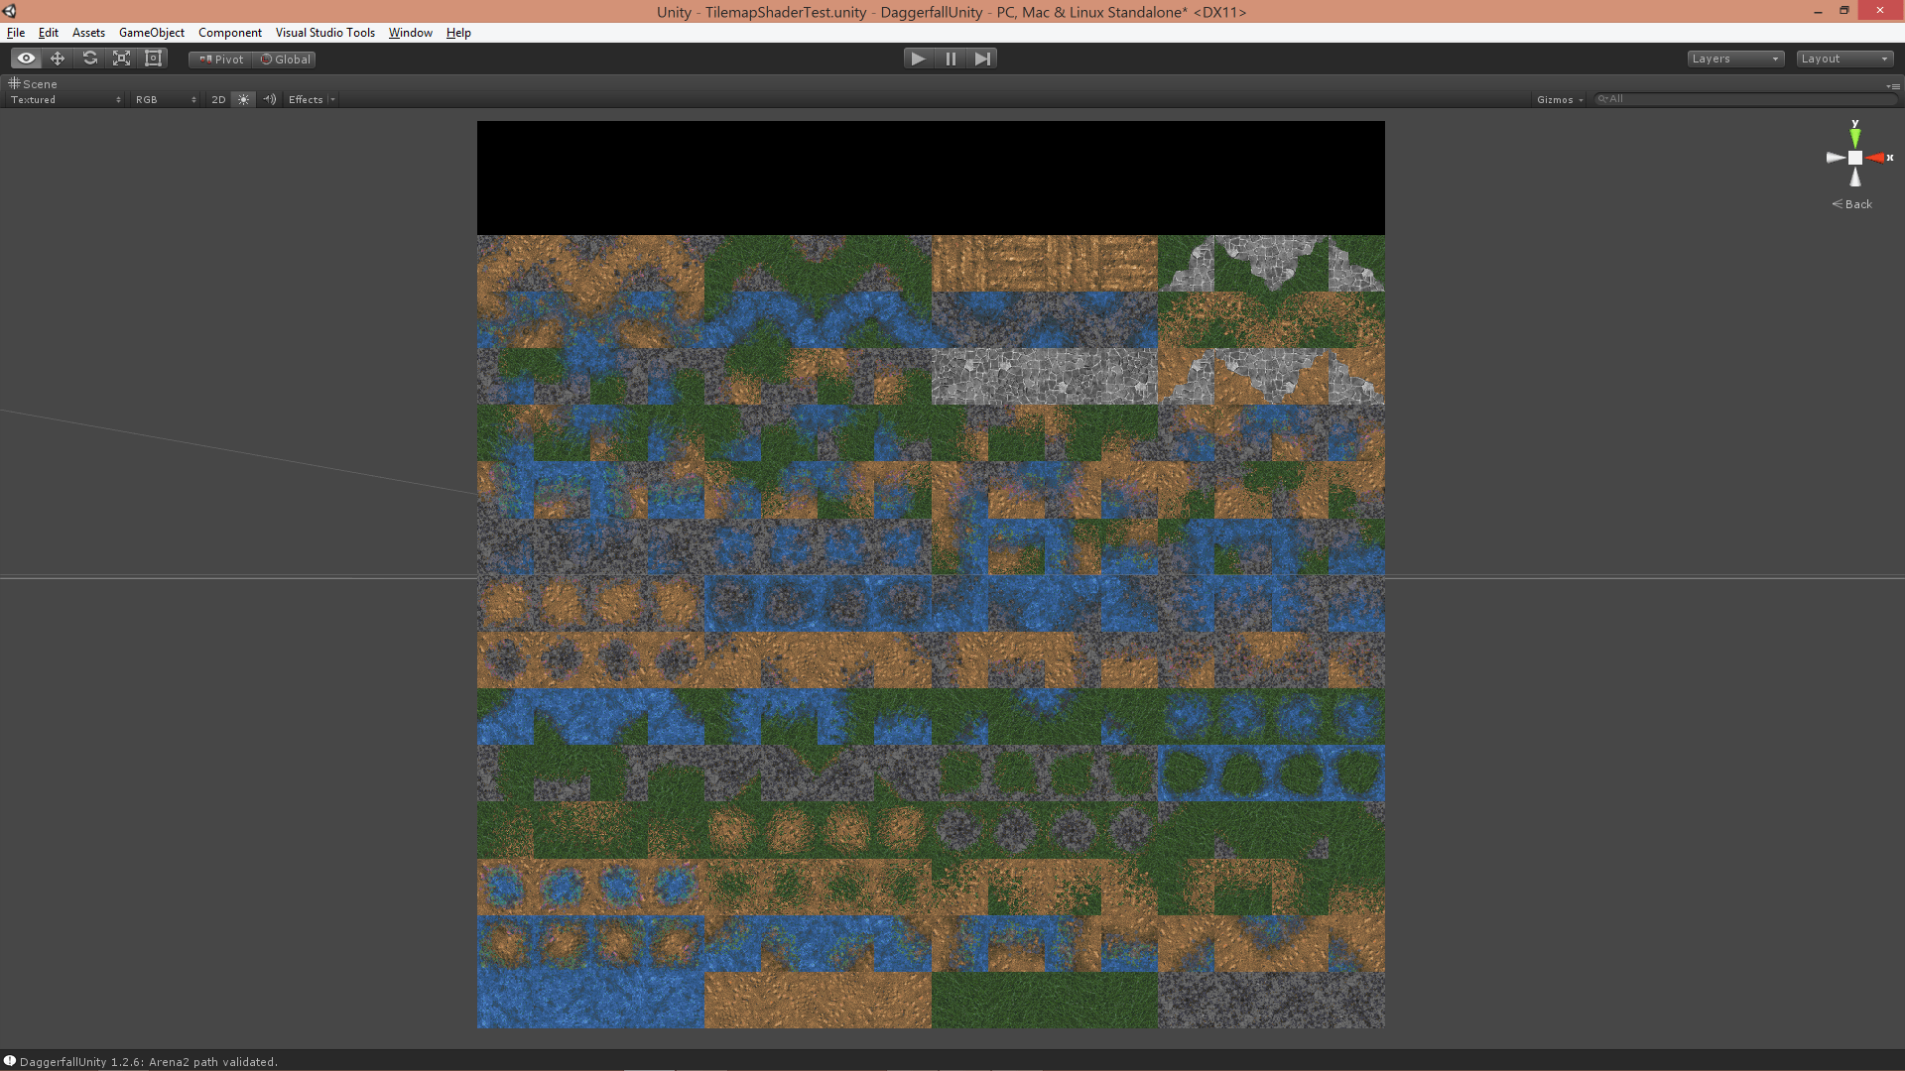The image size is (1905, 1071).
Task: Select the Scale tool
Action: pos(121,59)
